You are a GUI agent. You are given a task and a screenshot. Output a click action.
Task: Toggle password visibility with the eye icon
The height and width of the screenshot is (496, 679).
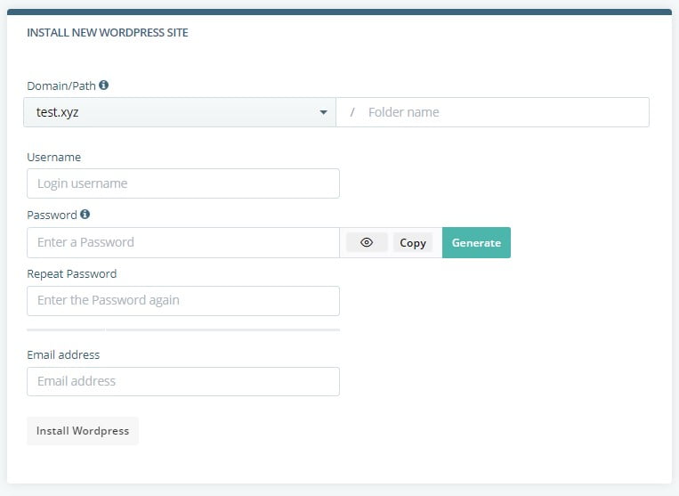[x=367, y=242]
